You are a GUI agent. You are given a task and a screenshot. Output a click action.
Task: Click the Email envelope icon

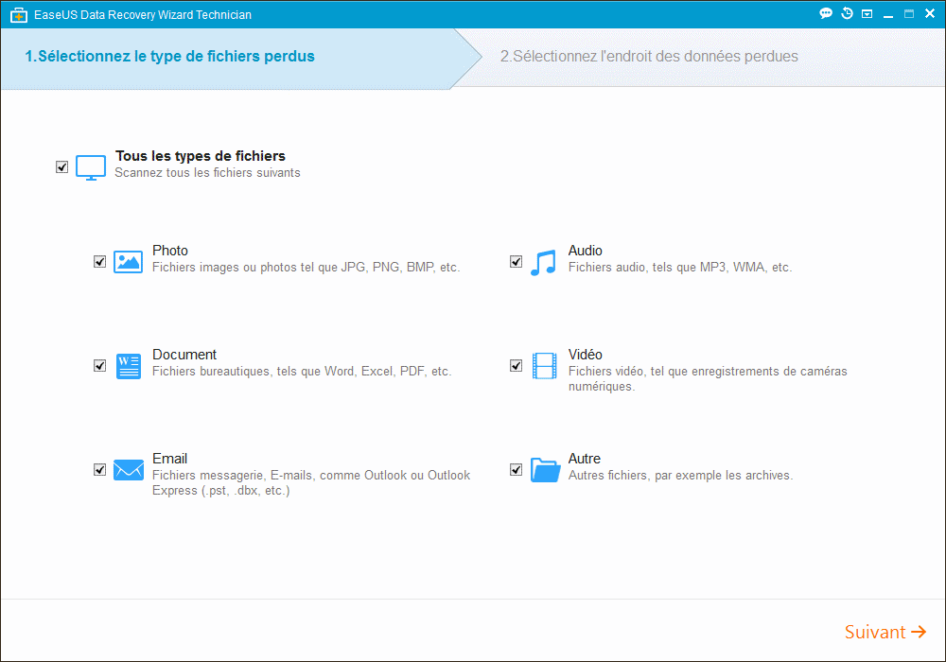129,470
